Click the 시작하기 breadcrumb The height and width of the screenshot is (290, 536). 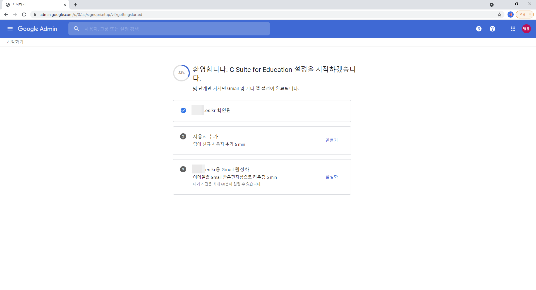(15, 42)
